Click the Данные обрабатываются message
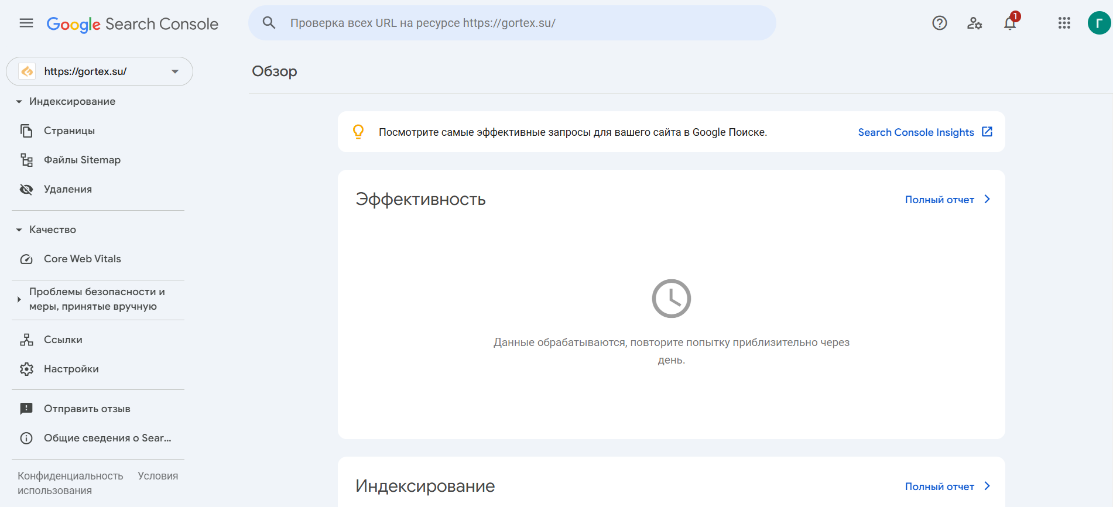Screen dimensions: 1113x507 click(x=672, y=351)
